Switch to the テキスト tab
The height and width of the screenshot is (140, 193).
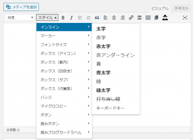click(x=181, y=9)
